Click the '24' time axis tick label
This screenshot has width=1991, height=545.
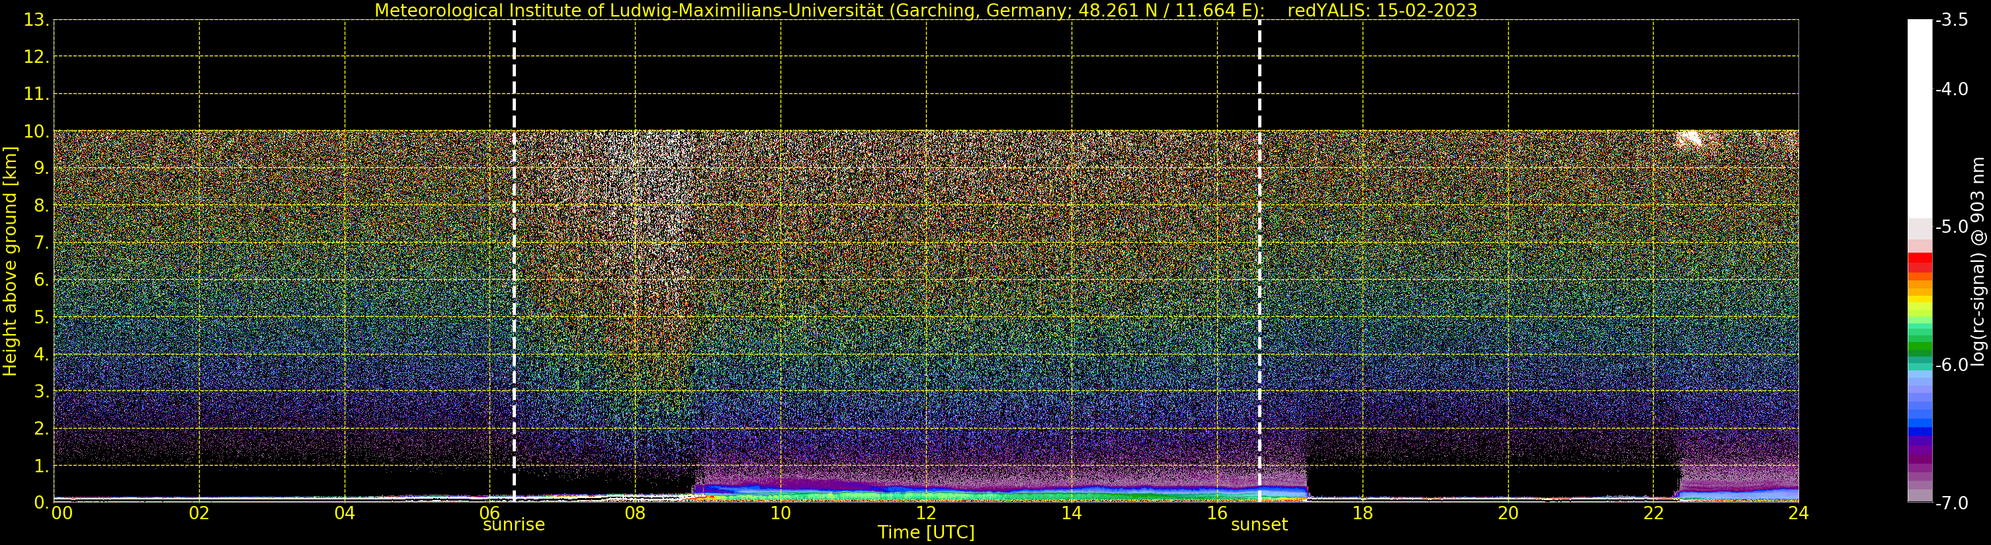pos(1799,513)
